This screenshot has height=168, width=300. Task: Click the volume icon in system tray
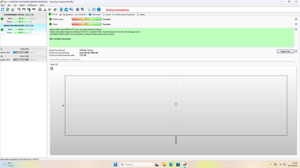(284, 164)
